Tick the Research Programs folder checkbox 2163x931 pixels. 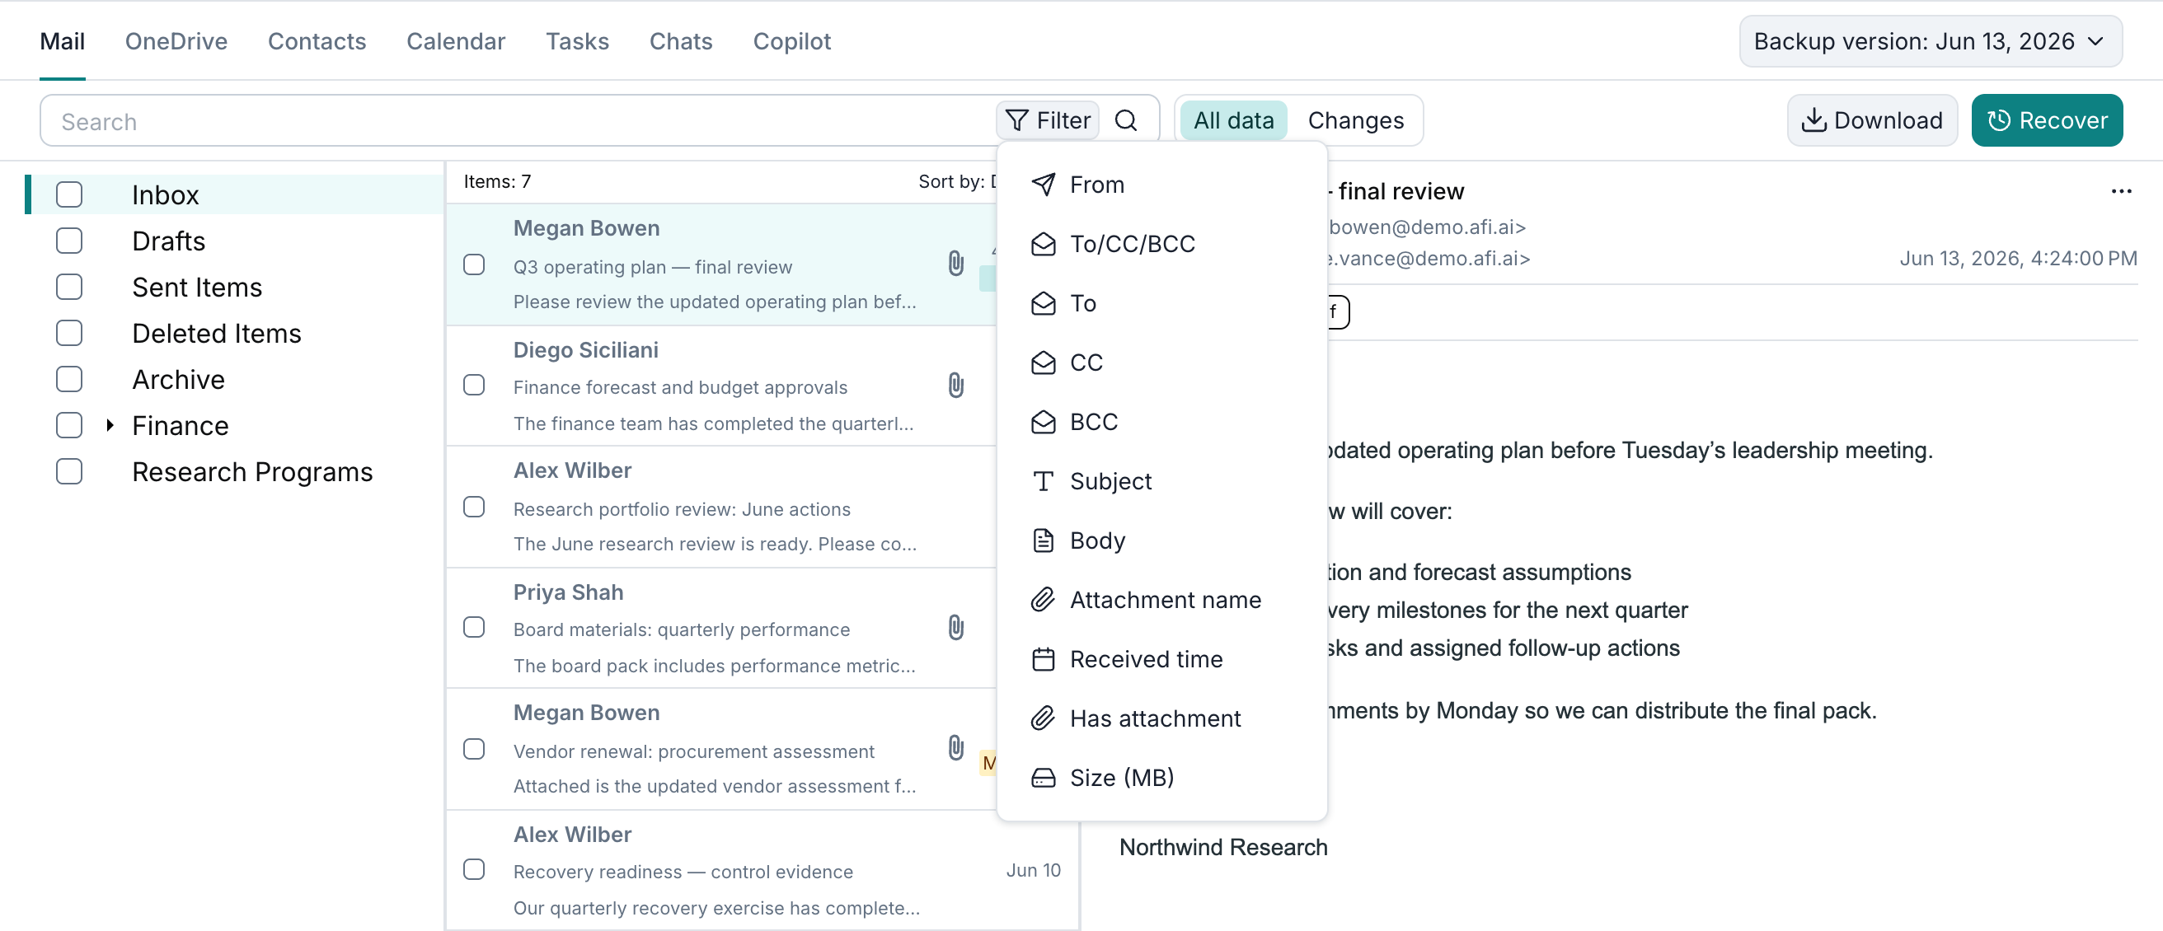(x=69, y=472)
